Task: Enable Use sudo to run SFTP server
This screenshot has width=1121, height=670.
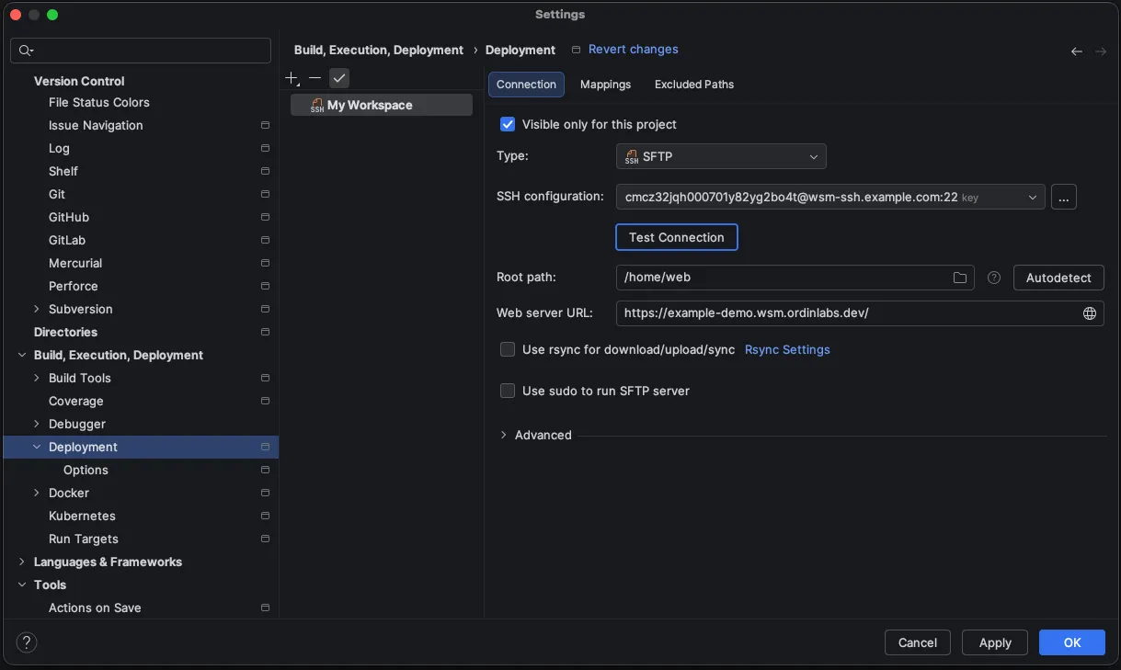Action: coord(508,391)
